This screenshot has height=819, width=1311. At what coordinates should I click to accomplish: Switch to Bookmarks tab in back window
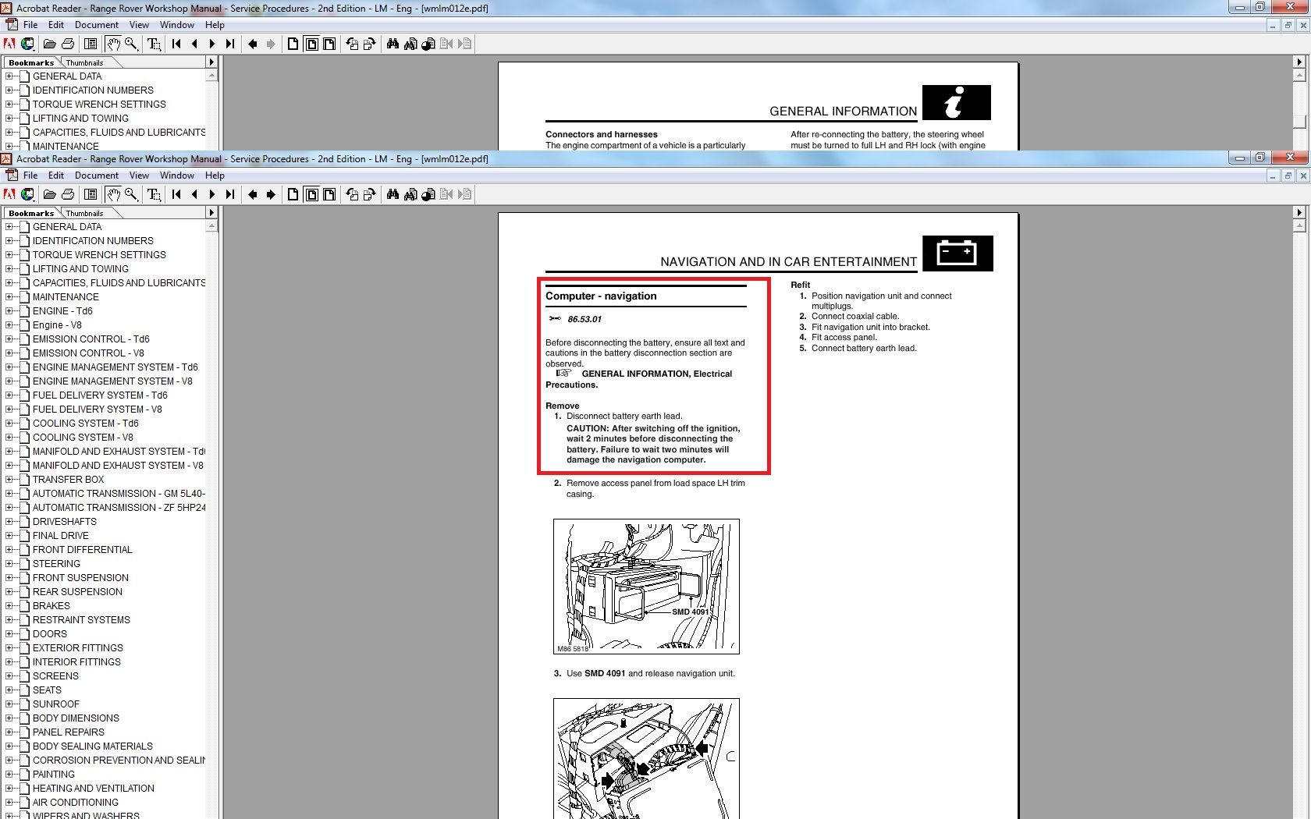coord(31,63)
